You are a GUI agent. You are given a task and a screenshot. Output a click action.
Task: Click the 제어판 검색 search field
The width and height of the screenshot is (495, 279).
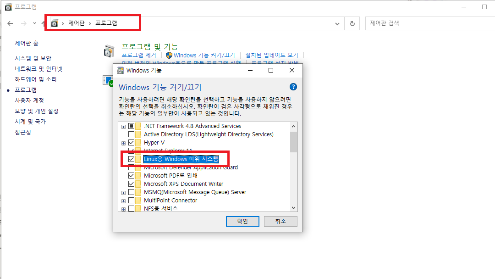[430, 23]
